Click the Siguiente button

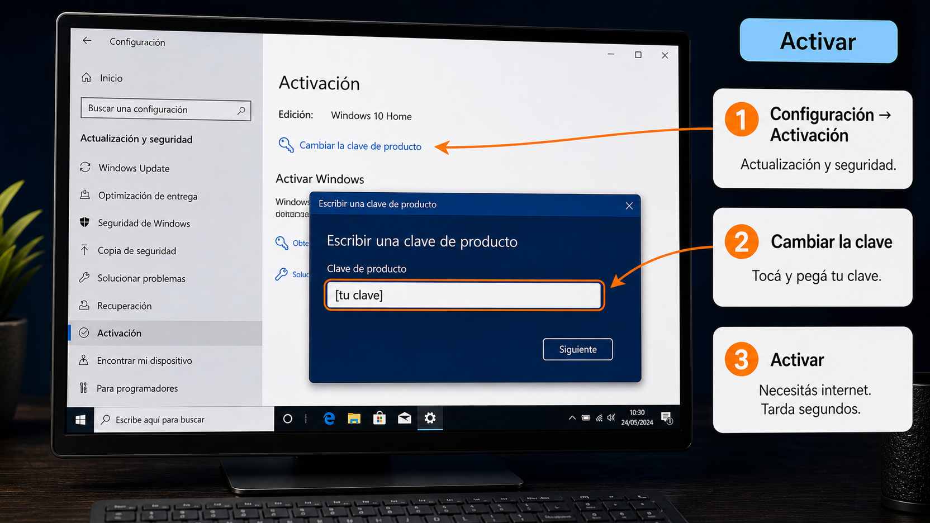[578, 349]
